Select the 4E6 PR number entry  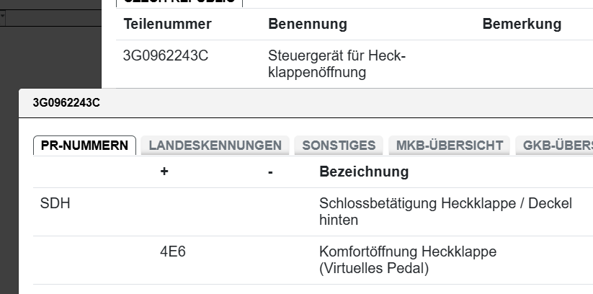172,252
